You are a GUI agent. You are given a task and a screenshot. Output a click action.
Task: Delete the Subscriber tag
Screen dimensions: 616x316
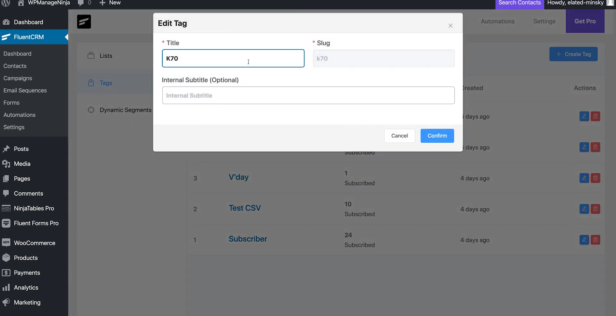(x=595, y=240)
